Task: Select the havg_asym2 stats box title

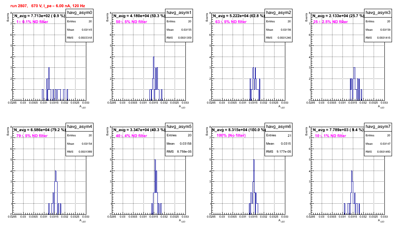Action: tap(279, 13)
